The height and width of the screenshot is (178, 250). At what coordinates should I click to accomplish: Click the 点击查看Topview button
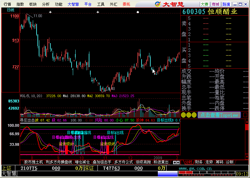tap(219, 115)
